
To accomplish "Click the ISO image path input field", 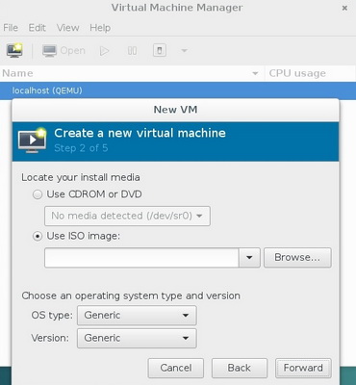I will (x=141, y=258).
